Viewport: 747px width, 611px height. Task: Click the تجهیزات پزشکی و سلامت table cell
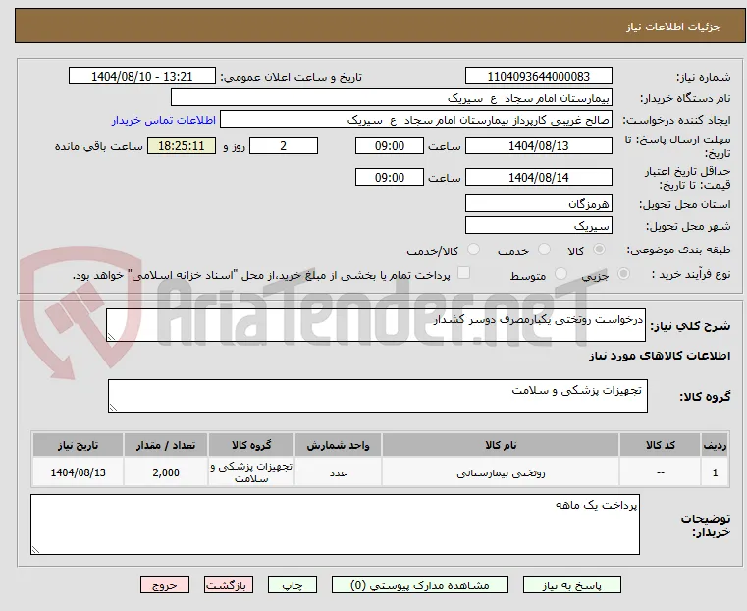pyautogui.click(x=251, y=472)
